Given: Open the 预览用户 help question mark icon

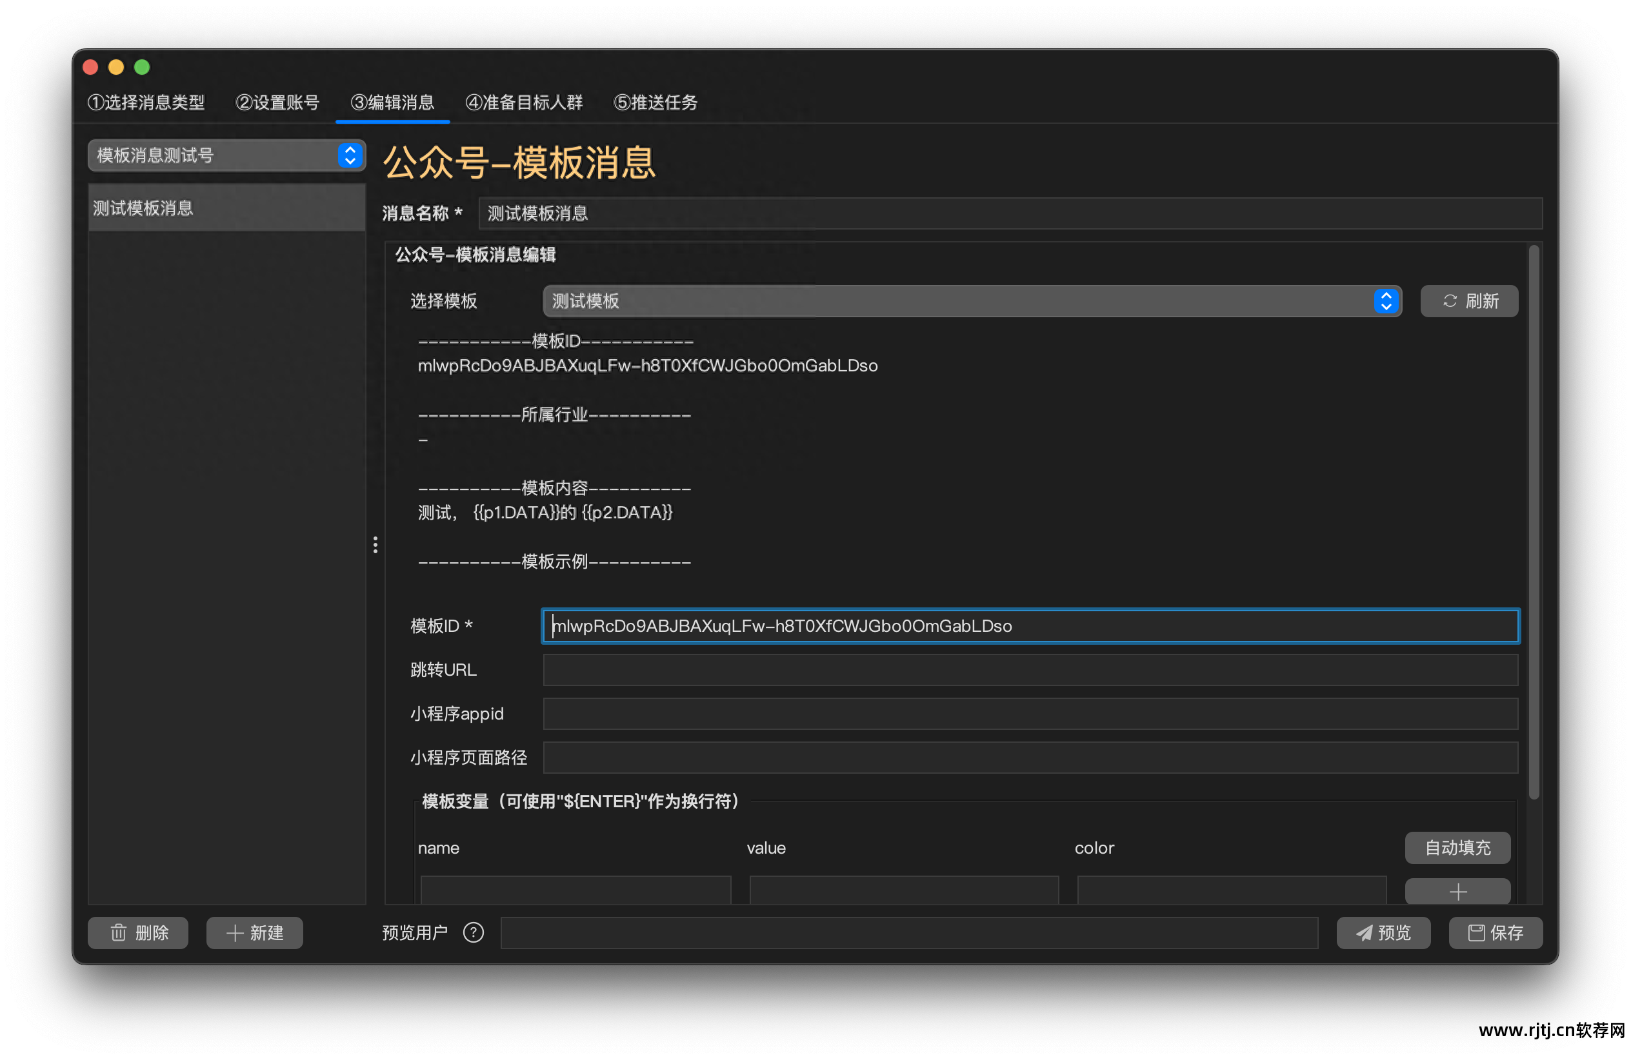Looking at the screenshot, I should (473, 932).
